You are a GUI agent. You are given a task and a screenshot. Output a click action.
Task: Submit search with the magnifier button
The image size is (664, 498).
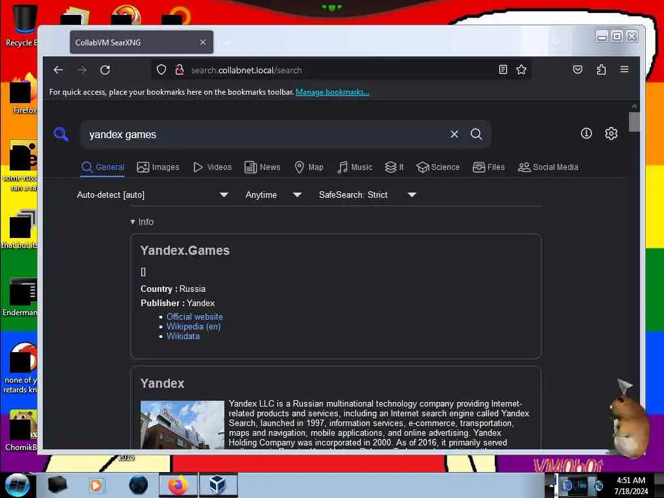(477, 134)
